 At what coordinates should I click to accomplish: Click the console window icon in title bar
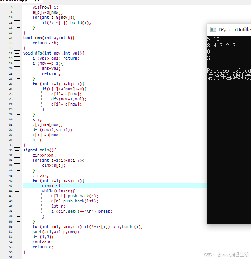[213, 29]
